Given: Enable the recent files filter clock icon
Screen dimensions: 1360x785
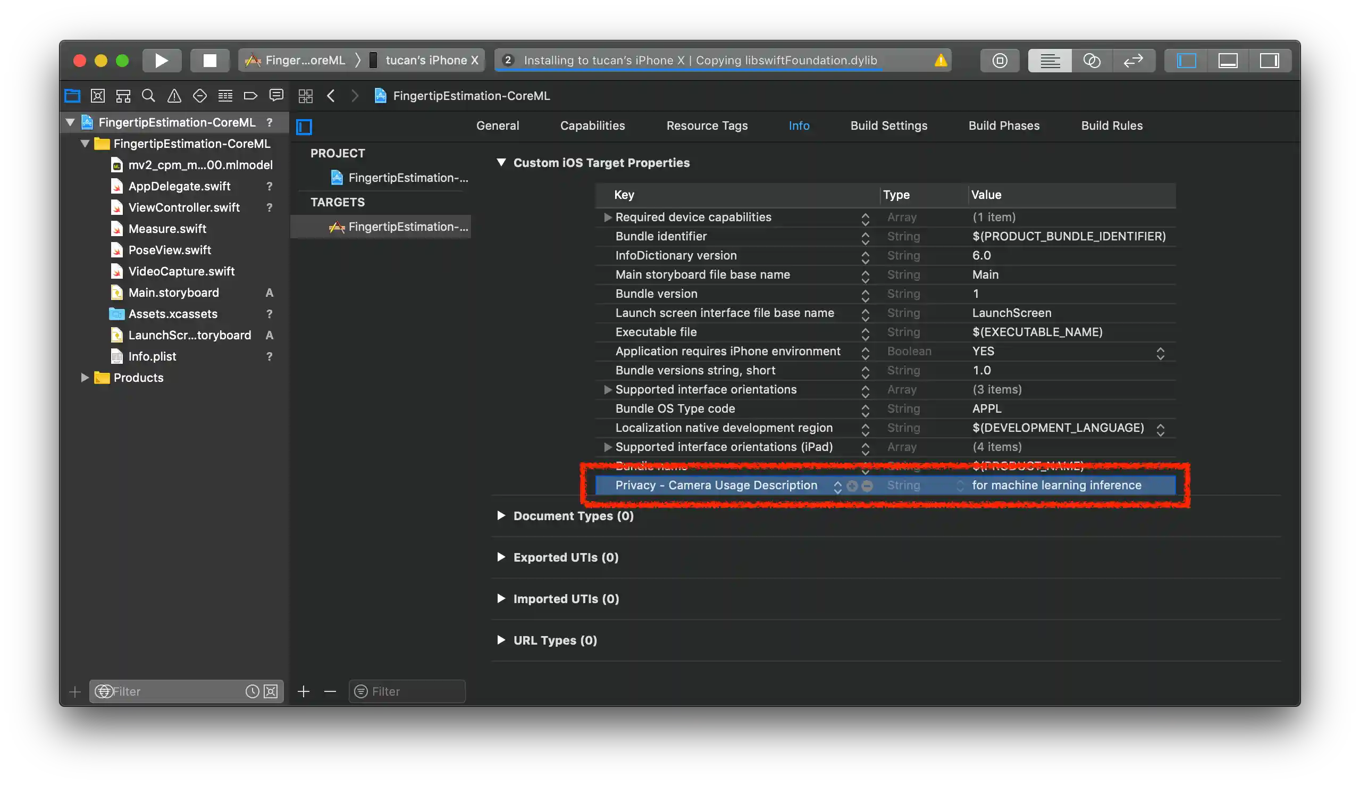Looking at the screenshot, I should click(253, 691).
